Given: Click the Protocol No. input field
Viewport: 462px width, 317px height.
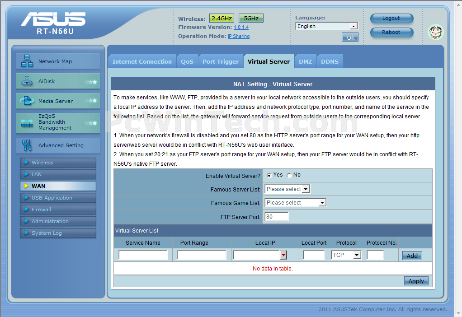Looking at the screenshot, I should pyautogui.click(x=375, y=255).
